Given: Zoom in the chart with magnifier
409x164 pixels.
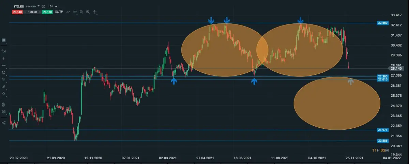Looking at the screenshot, I should pos(88,12).
